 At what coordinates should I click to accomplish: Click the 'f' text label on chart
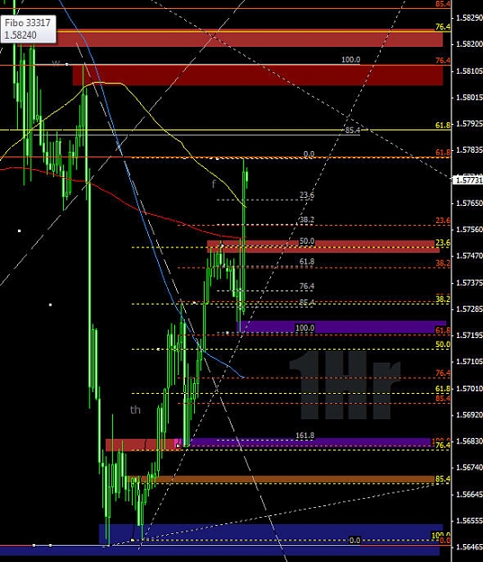point(214,184)
